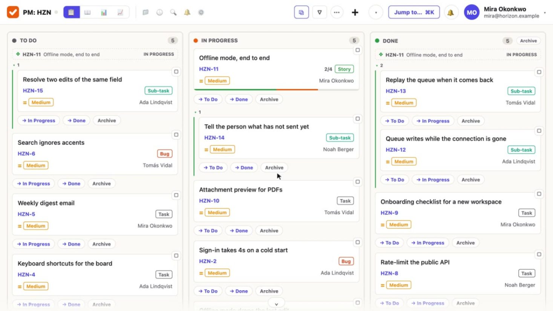Open notifications bell next to Jump to
This screenshot has height=311, width=553.
click(x=450, y=12)
